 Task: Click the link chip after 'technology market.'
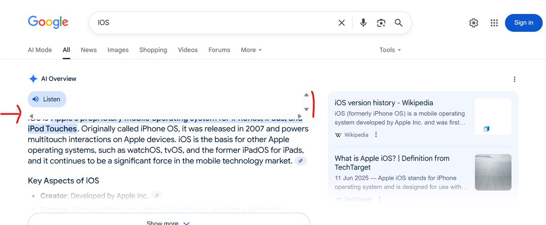[x=300, y=161]
